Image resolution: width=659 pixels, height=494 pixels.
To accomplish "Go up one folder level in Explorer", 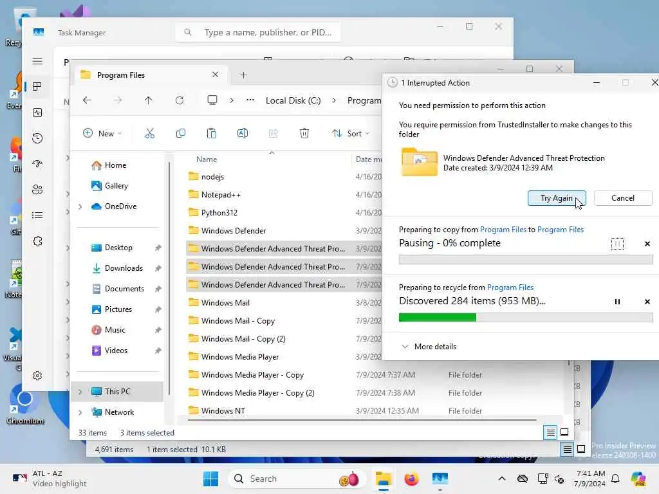I will coord(149,100).
